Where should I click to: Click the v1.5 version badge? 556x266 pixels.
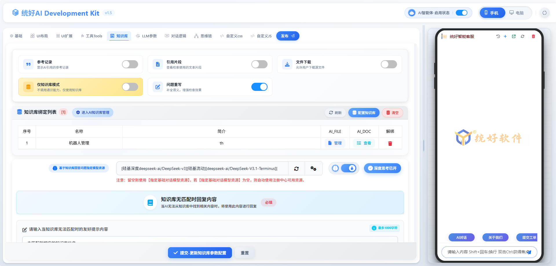(x=108, y=13)
